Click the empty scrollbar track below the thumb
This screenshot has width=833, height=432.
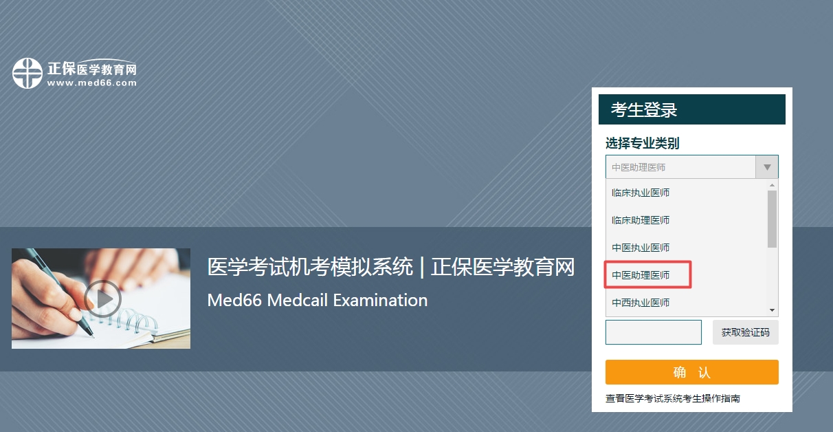pyautogui.click(x=773, y=279)
